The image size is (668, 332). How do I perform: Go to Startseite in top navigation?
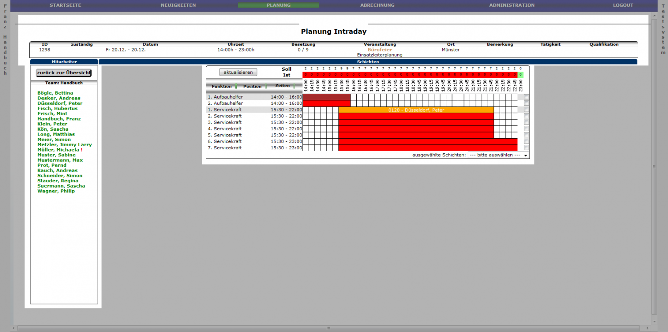(x=65, y=5)
